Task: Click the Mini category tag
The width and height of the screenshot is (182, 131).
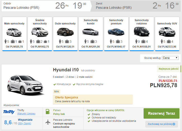Action: [57, 92]
